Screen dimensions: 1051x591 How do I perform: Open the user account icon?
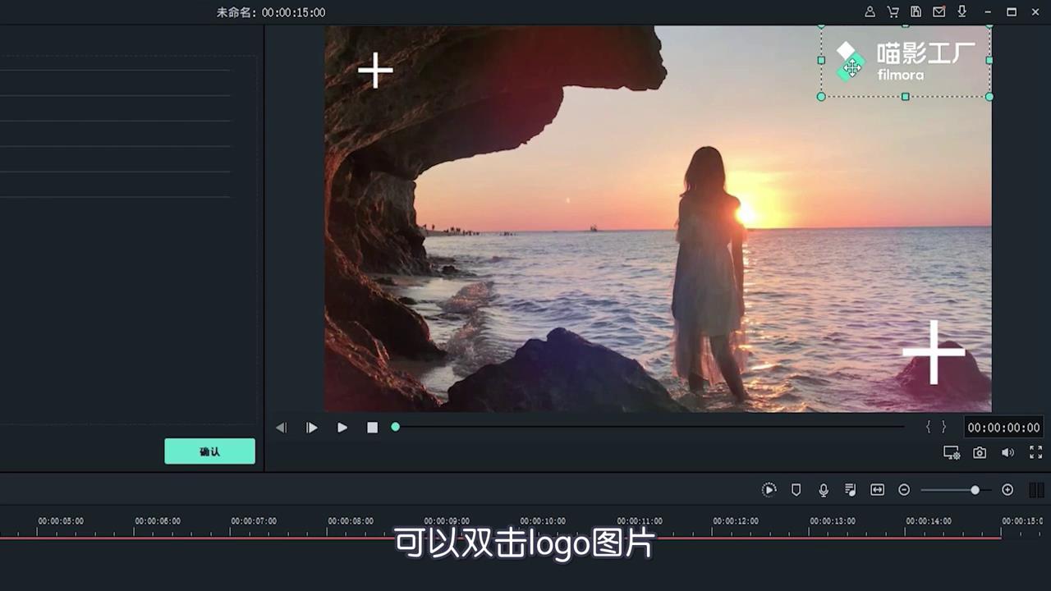click(x=870, y=12)
